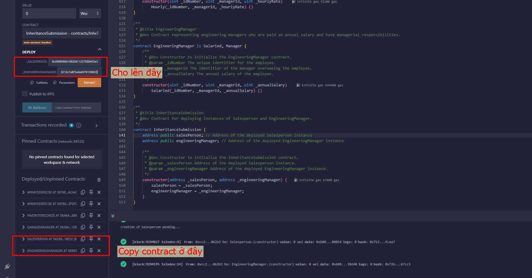Click EngineeringManager constructor transaction log entry
Viewport: 532px width, 278px height.
pos(271,264)
